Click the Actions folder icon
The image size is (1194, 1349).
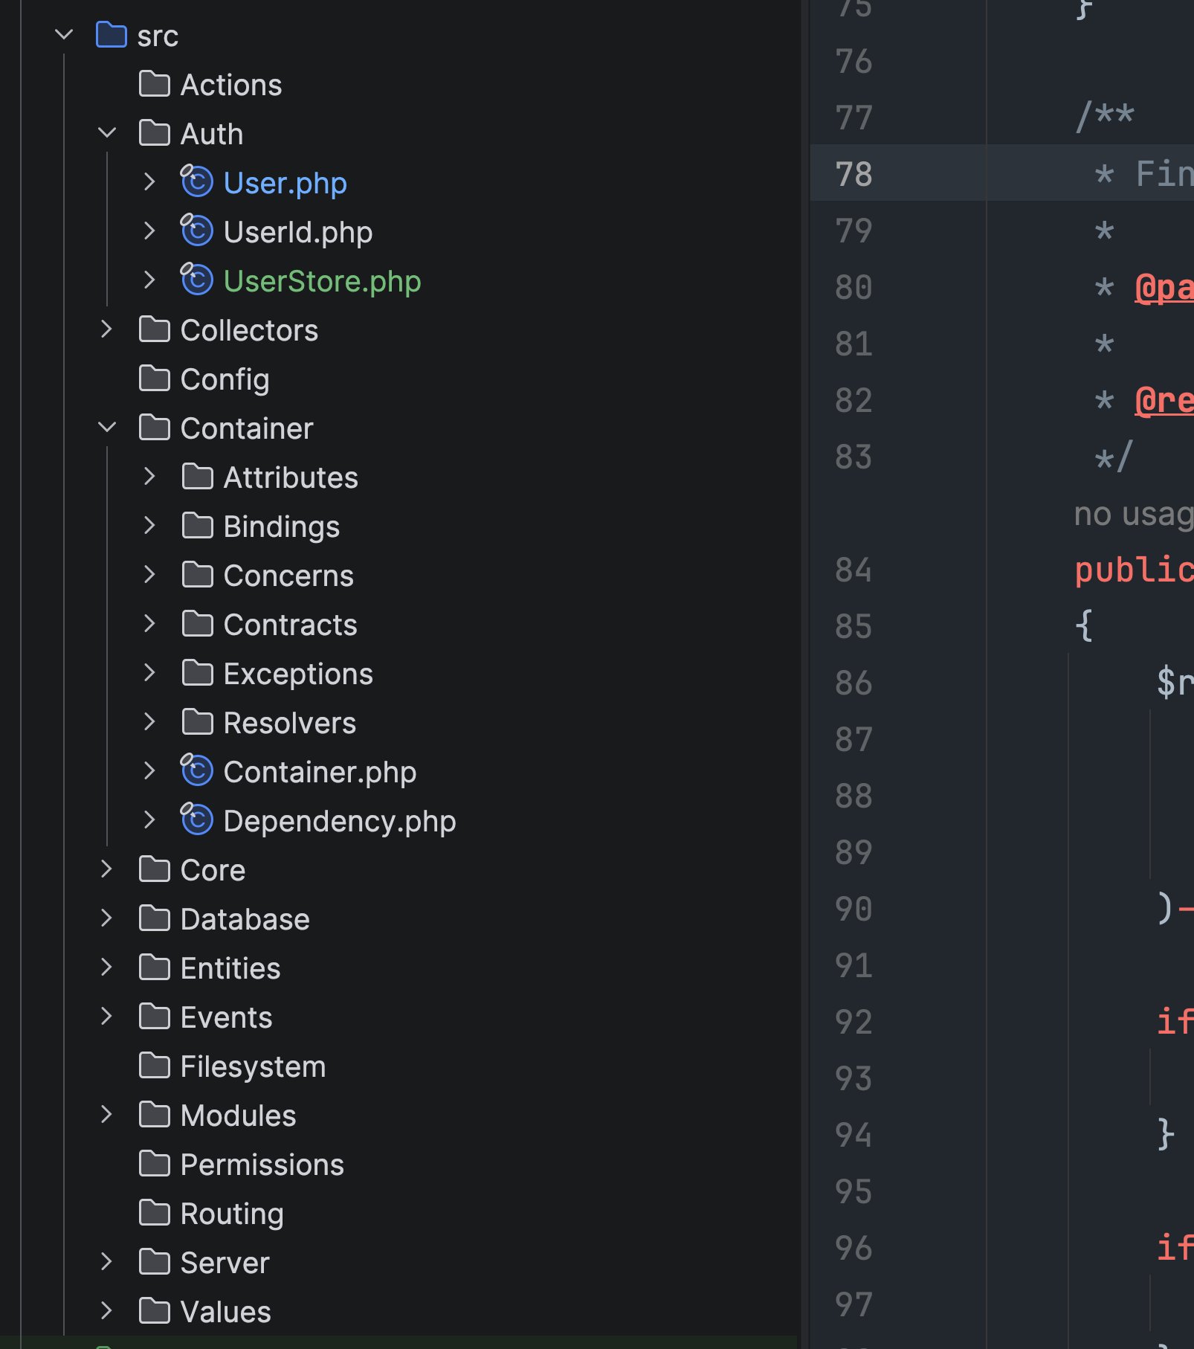point(155,84)
